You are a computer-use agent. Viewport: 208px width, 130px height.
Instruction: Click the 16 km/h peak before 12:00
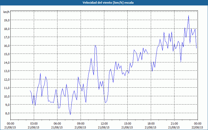pos(95,45)
